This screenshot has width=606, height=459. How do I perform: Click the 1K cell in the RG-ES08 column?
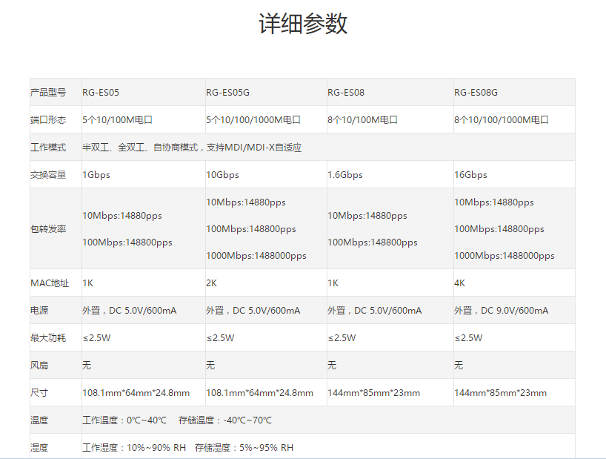coord(333,283)
